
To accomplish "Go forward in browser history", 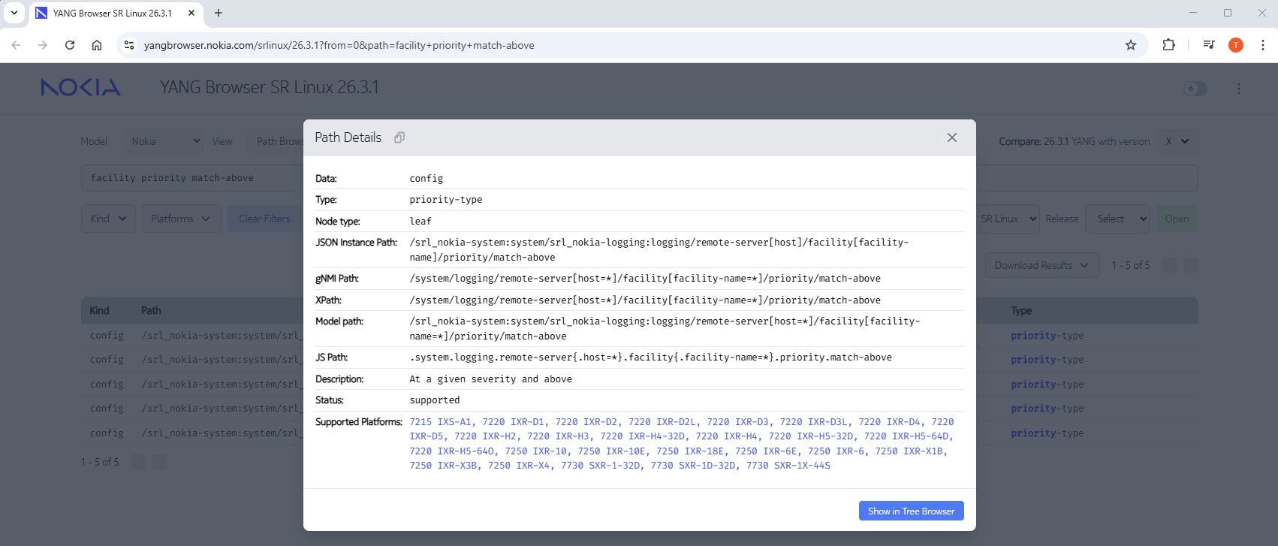I will coord(43,45).
